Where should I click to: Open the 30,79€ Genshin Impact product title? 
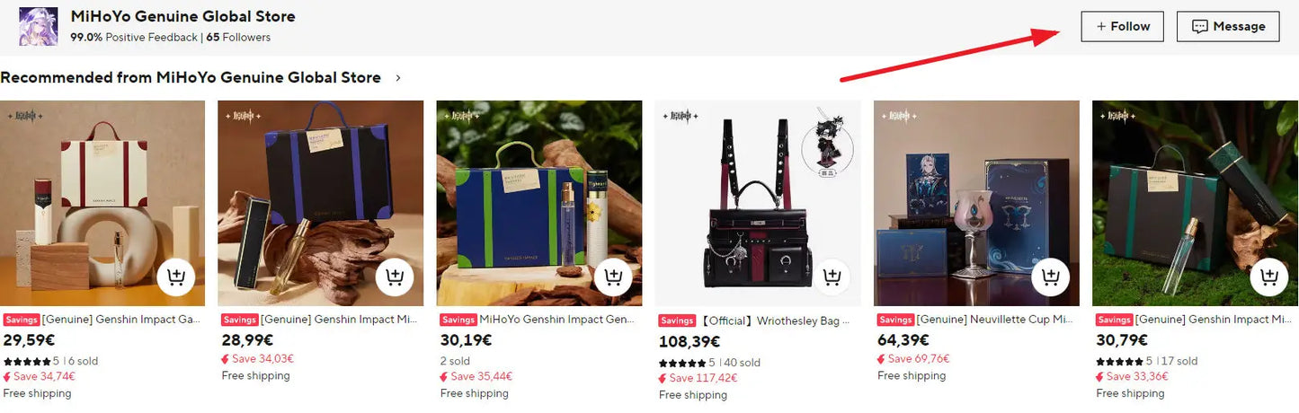click(1214, 320)
